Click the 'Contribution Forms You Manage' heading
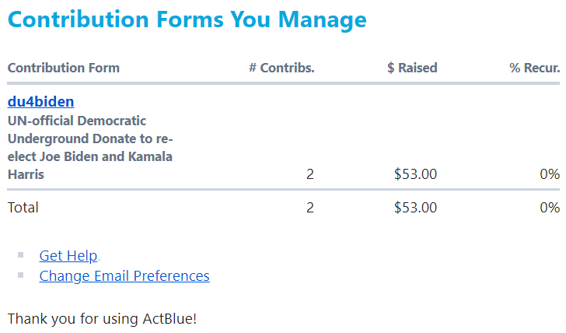Image resolution: width=566 pixels, height=333 pixels. click(x=187, y=19)
